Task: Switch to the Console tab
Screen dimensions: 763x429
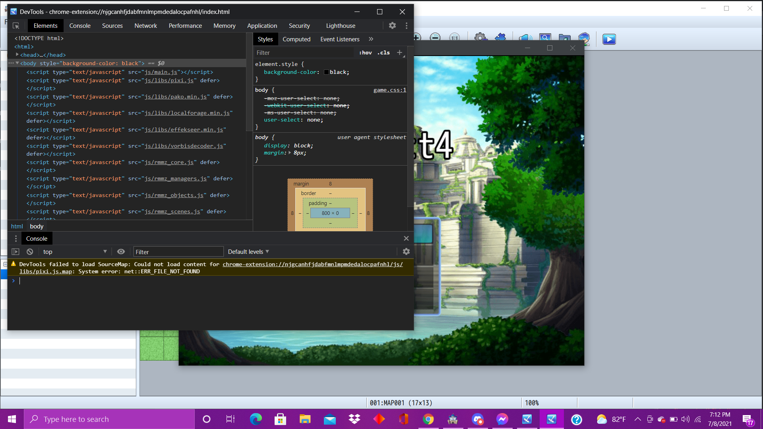Action: (x=80, y=26)
